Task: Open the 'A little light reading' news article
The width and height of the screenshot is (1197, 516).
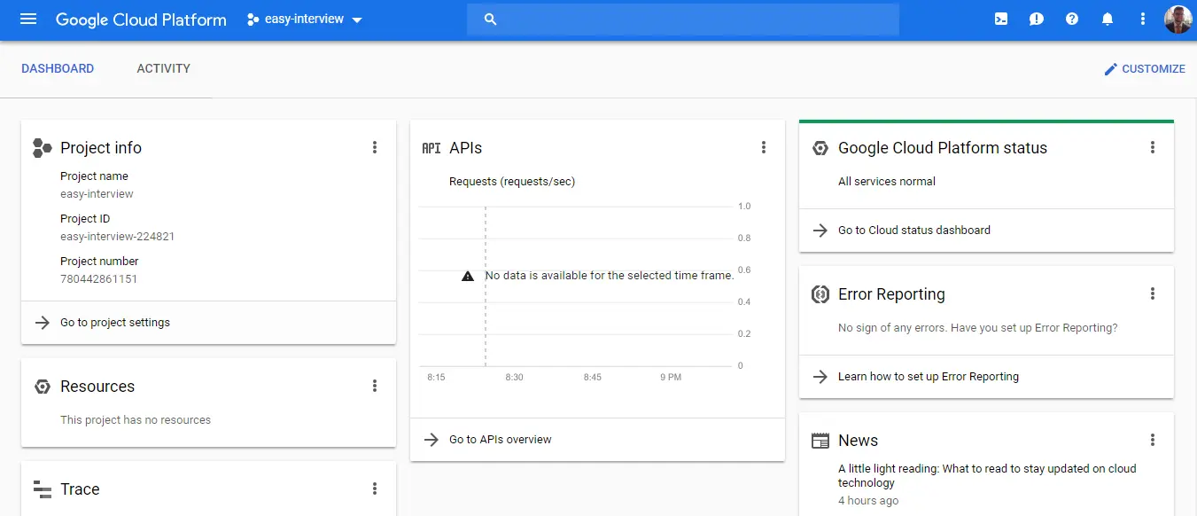Action: (x=987, y=475)
